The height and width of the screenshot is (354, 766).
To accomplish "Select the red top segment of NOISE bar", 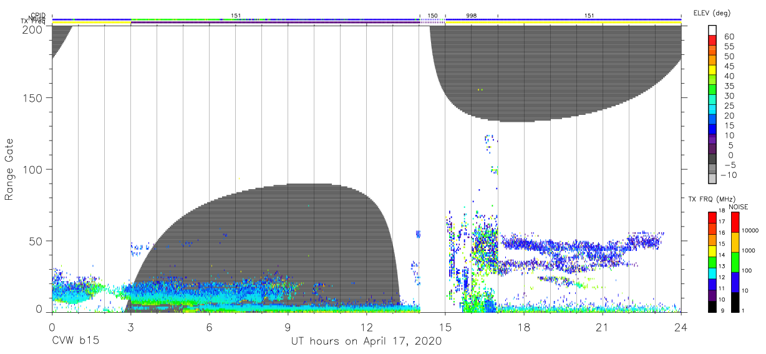I will (x=735, y=222).
